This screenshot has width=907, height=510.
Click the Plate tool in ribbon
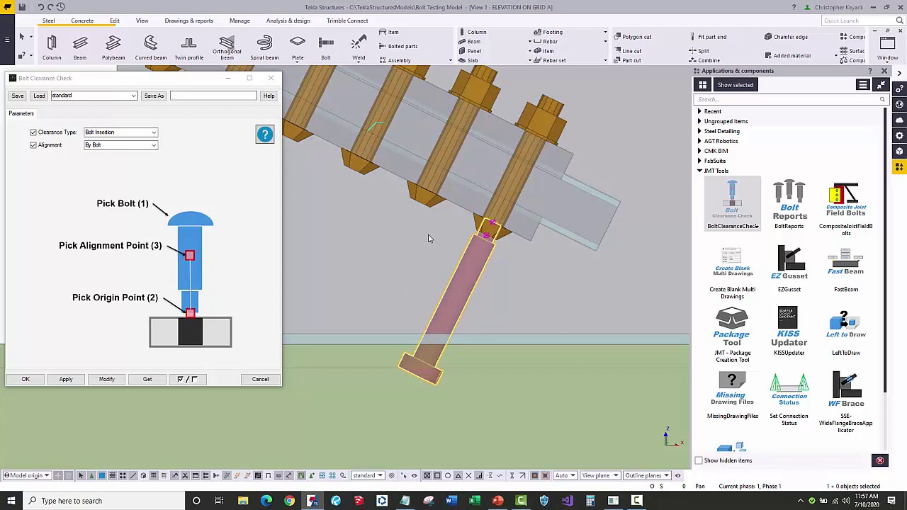click(x=298, y=48)
